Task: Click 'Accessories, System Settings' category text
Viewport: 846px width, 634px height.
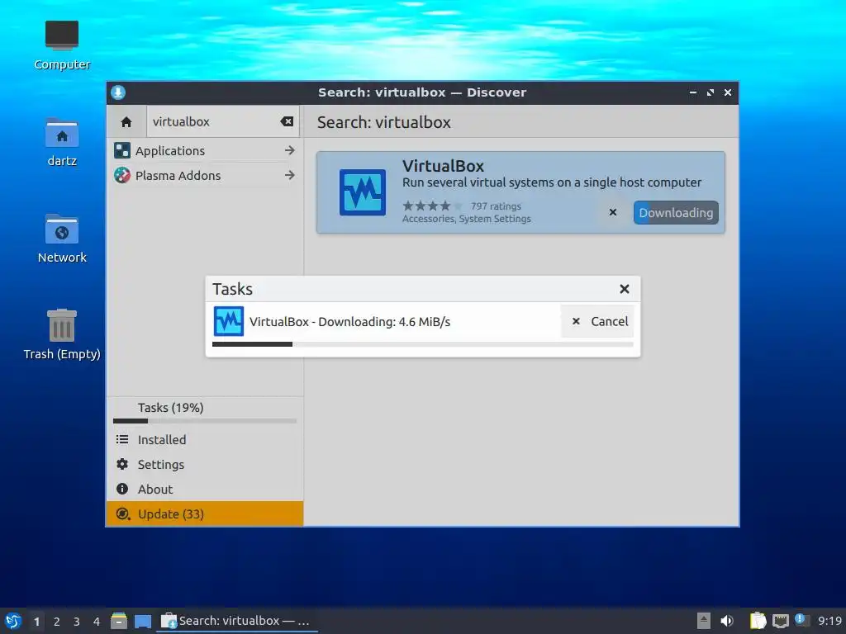Action: tap(467, 218)
